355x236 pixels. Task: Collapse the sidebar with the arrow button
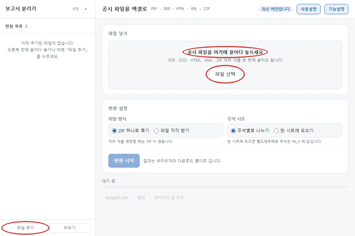click(85, 9)
